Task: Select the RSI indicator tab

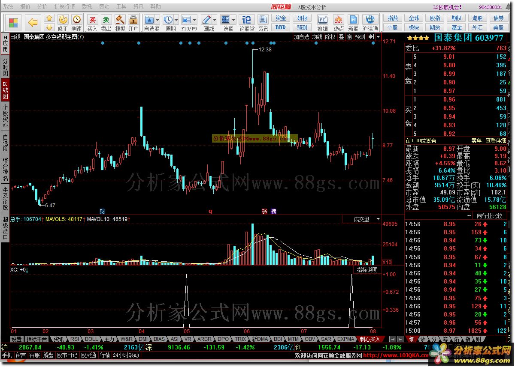Action: pos(75,339)
